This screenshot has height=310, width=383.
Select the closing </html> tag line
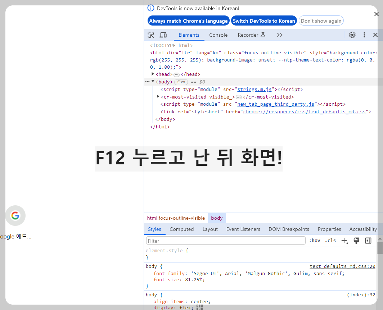tap(160, 127)
